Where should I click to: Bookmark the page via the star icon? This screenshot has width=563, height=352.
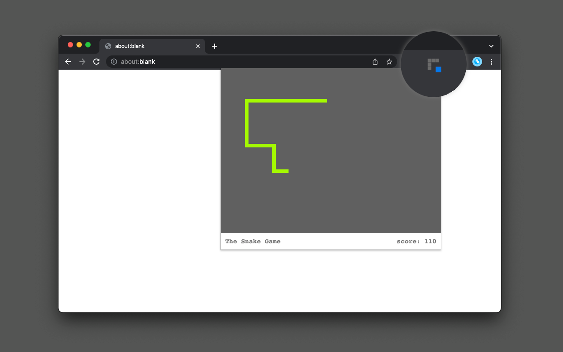point(389,62)
